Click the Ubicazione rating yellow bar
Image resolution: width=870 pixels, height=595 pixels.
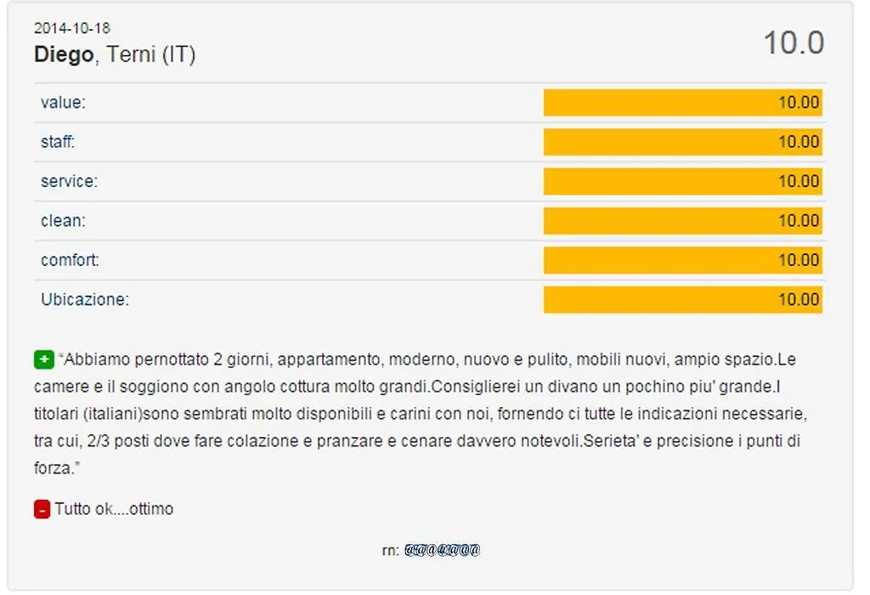[x=683, y=300]
